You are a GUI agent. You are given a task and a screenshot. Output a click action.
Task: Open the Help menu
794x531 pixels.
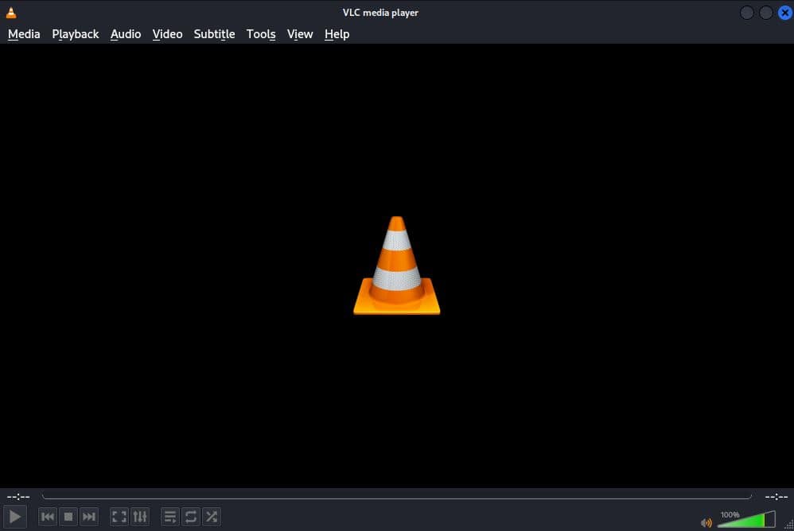click(x=337, y=34)
